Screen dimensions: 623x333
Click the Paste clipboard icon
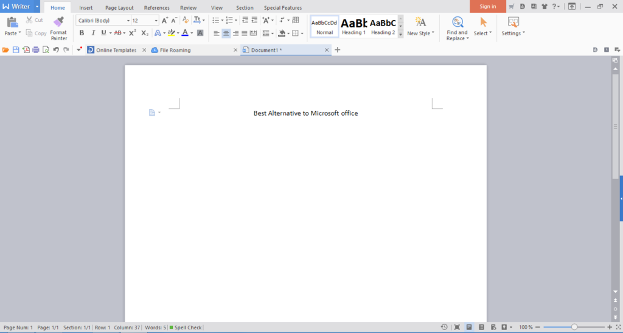point(12,23)
